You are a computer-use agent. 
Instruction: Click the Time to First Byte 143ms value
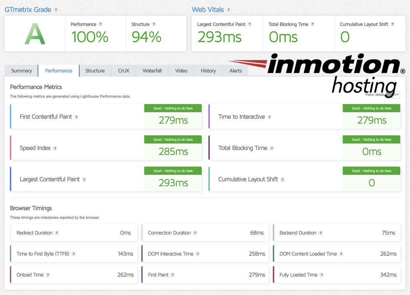point(125,254)
